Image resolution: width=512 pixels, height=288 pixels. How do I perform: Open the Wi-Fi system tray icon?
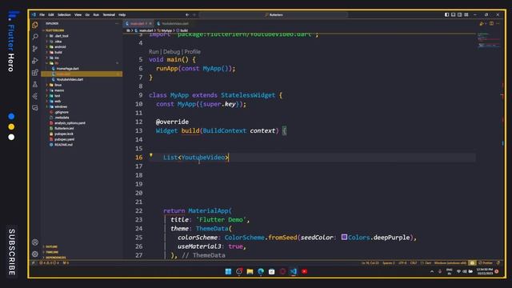458,271
